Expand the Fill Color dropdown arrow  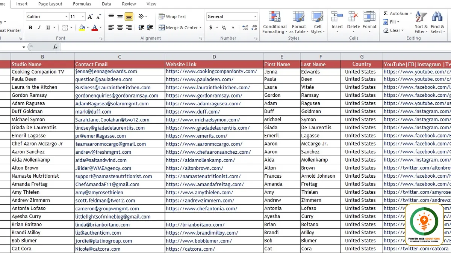tap(88, 28)
